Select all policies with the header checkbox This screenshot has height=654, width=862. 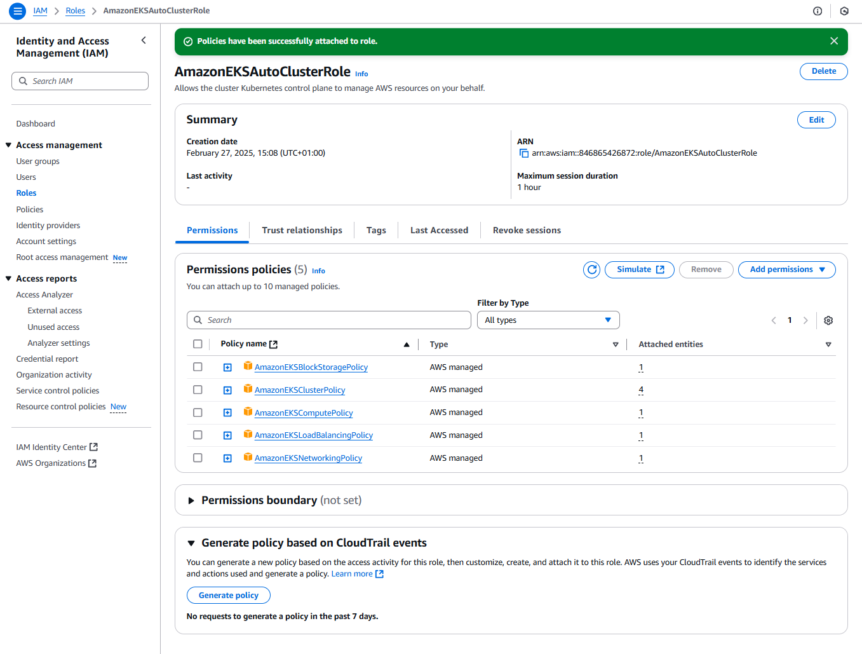point(198,344)
